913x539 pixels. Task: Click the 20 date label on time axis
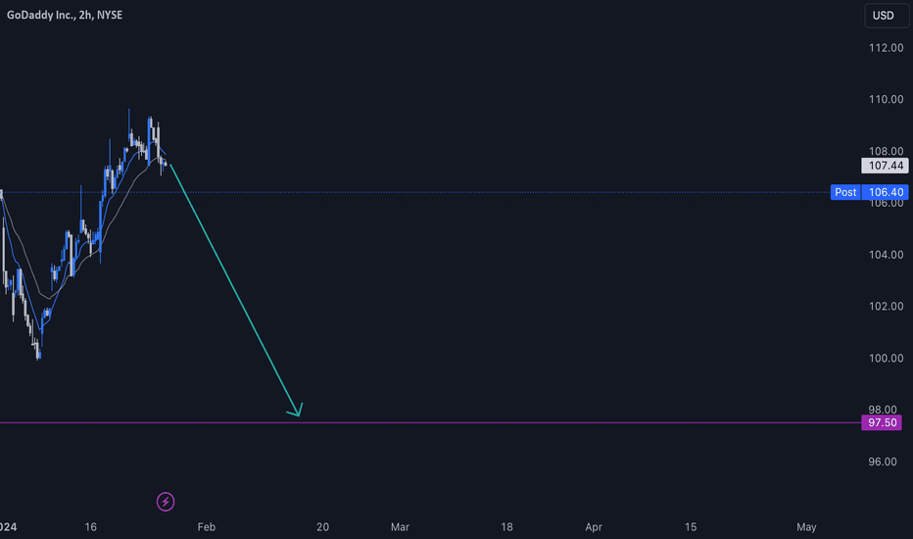(322, 527)
